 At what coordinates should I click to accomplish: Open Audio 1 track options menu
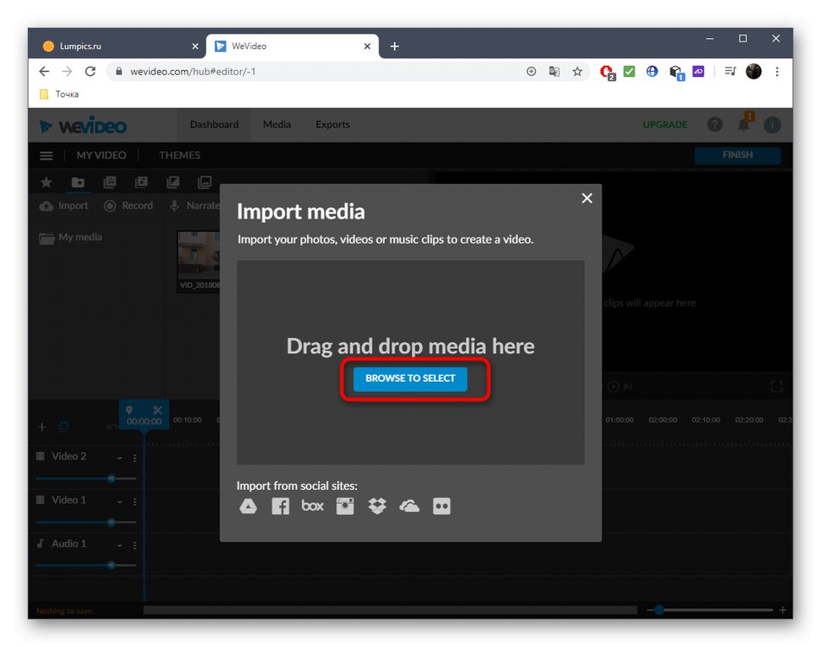(x=135, y=545)
